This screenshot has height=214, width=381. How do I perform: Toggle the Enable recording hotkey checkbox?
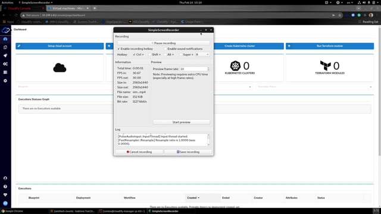coord(118,49)
